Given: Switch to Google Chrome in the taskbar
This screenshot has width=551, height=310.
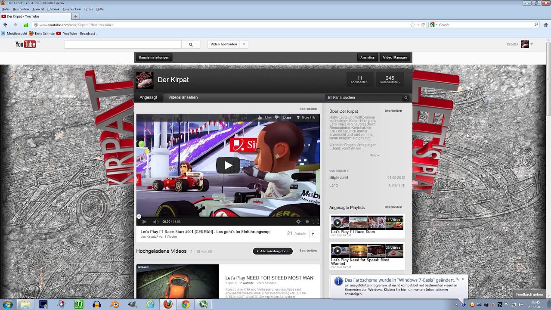Looking at the screenshot, I should pyautogui.click(x=186, y=304).
